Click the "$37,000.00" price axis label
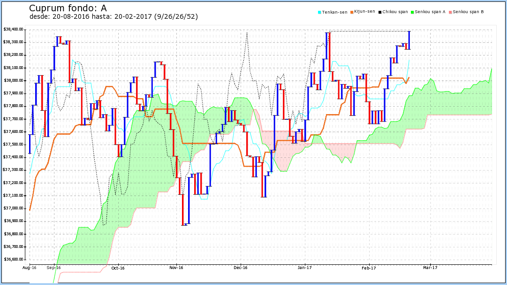507x285 pixels. tap(13, 208)
